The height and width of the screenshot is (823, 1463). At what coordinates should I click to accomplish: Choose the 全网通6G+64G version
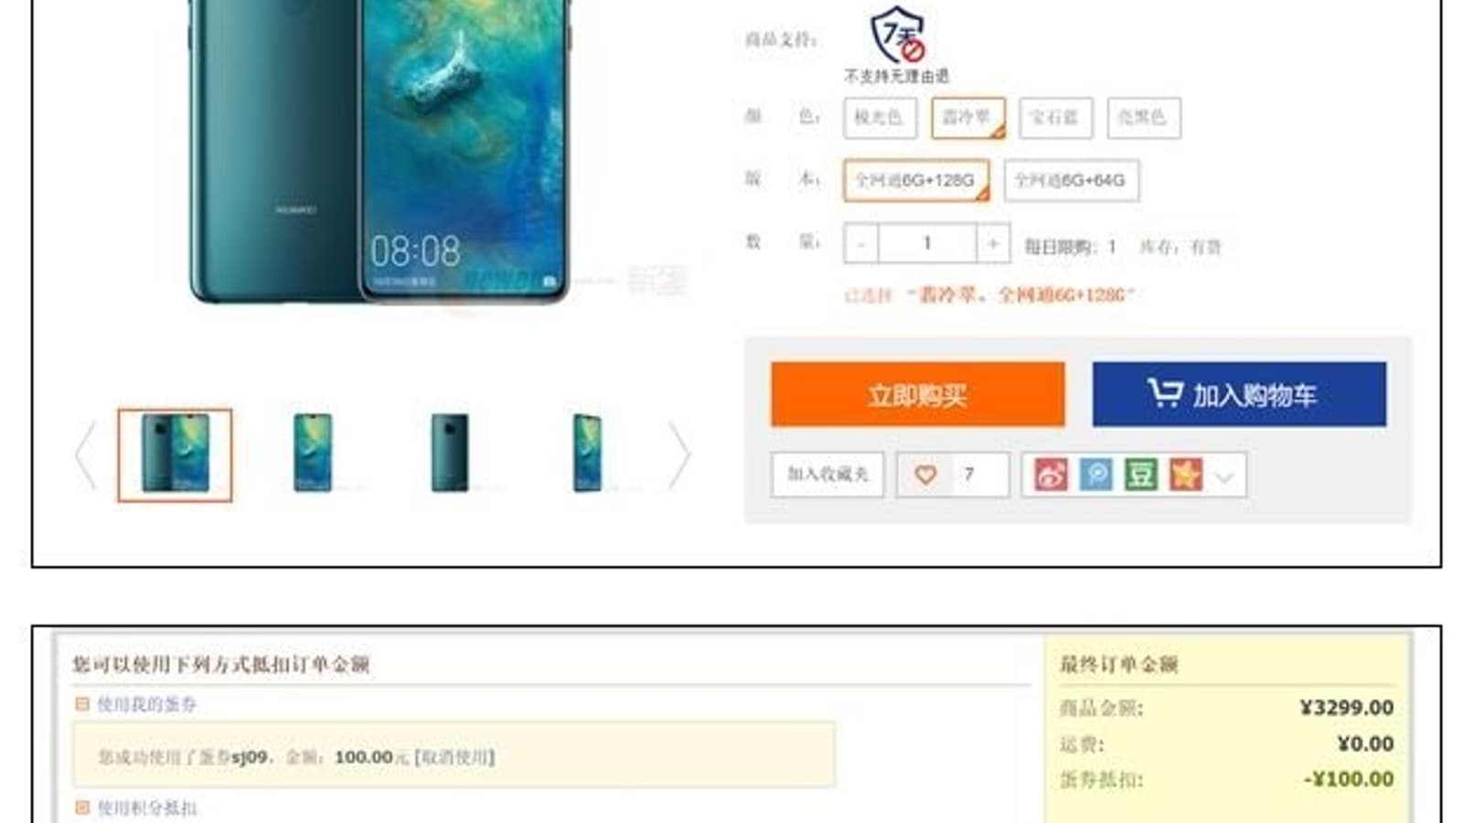1071,180
